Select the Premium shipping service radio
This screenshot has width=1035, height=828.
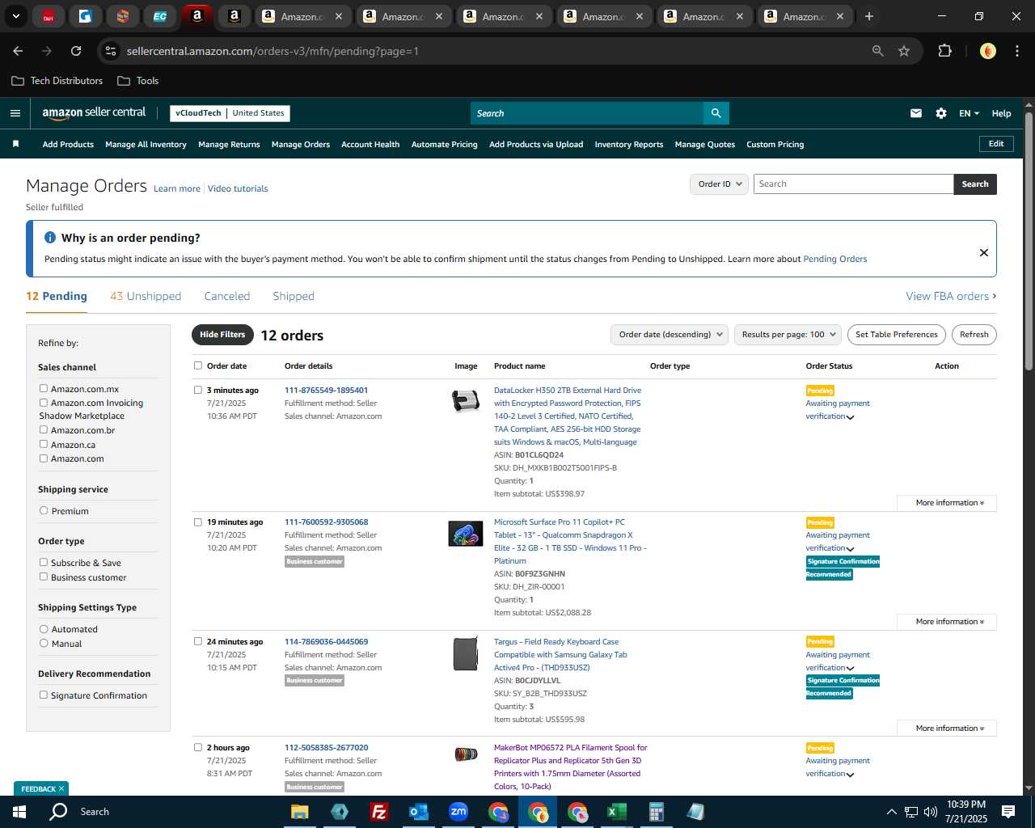coord(44,511)
